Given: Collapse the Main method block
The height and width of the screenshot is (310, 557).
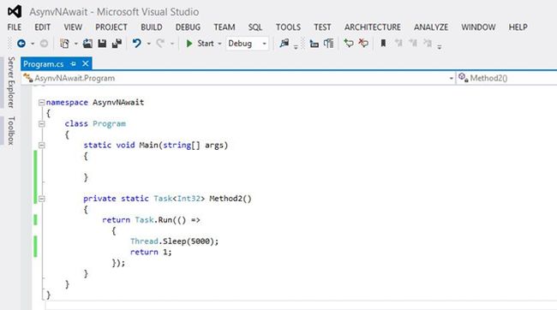Looking at the screenshot, I should tap(42, 146).
